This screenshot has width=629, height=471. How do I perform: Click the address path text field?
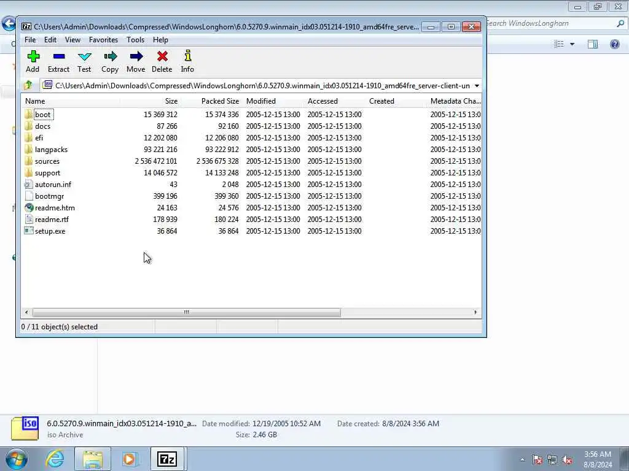click(x=262, y=86)
